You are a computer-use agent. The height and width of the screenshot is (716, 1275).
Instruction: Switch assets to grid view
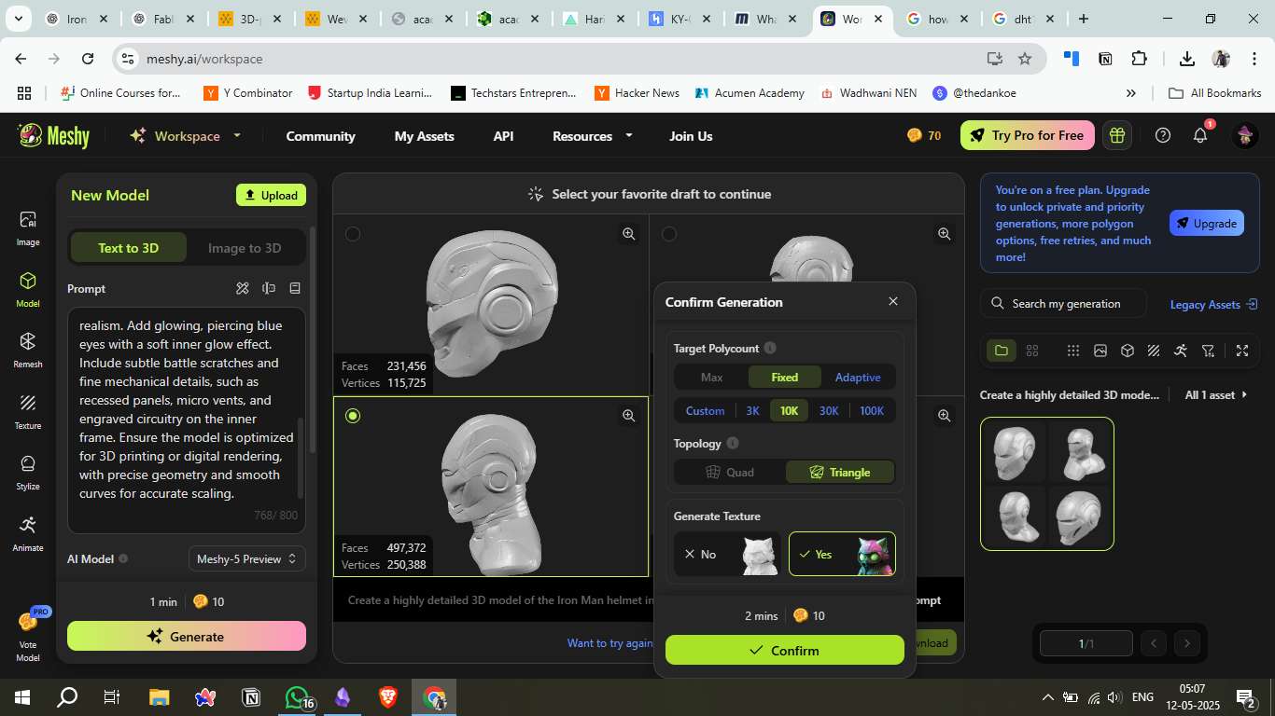click(1032, 351)
